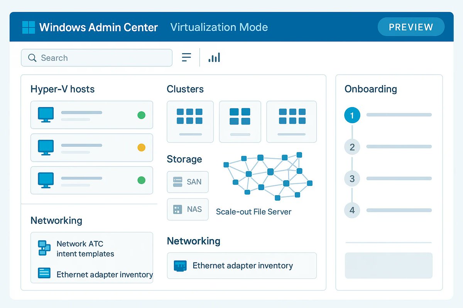Click inside the Search input field
The image size is (463, 308).
click(96, 58)
